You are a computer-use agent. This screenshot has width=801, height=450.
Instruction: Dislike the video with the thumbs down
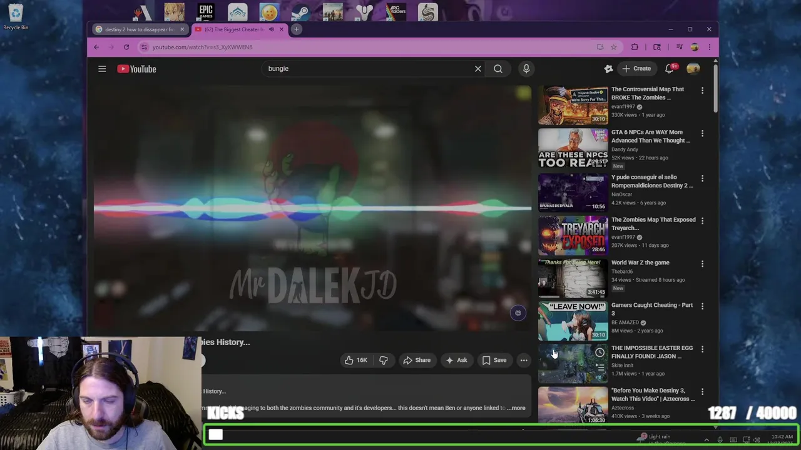tap(384, 360)
